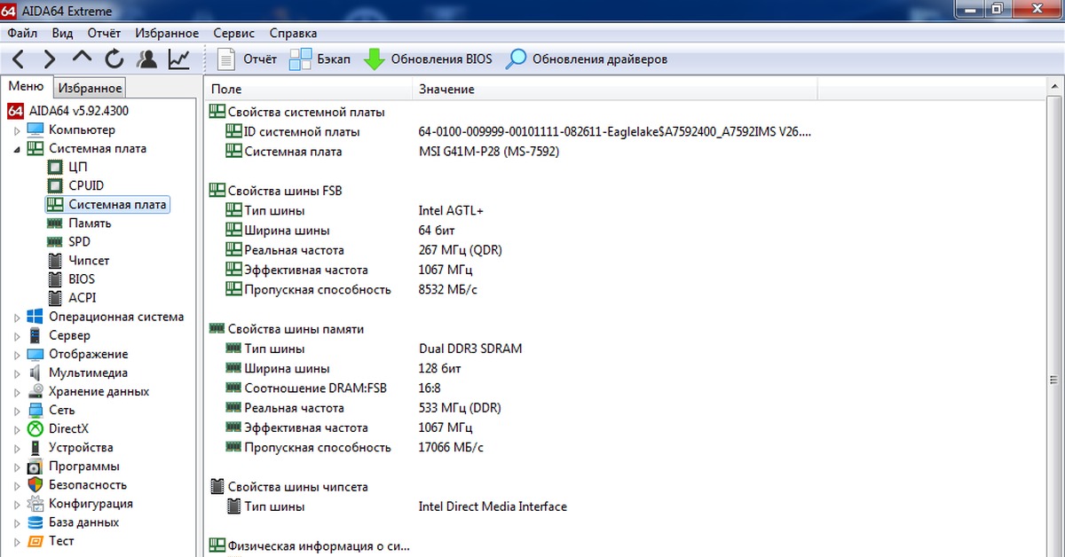Sort by the Поле column header
This screenshot has width=1065, height=557.
[x=308, y=89]
